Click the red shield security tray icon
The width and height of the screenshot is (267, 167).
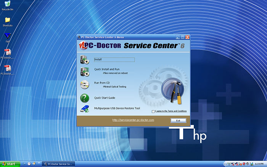tap(244, 164)
